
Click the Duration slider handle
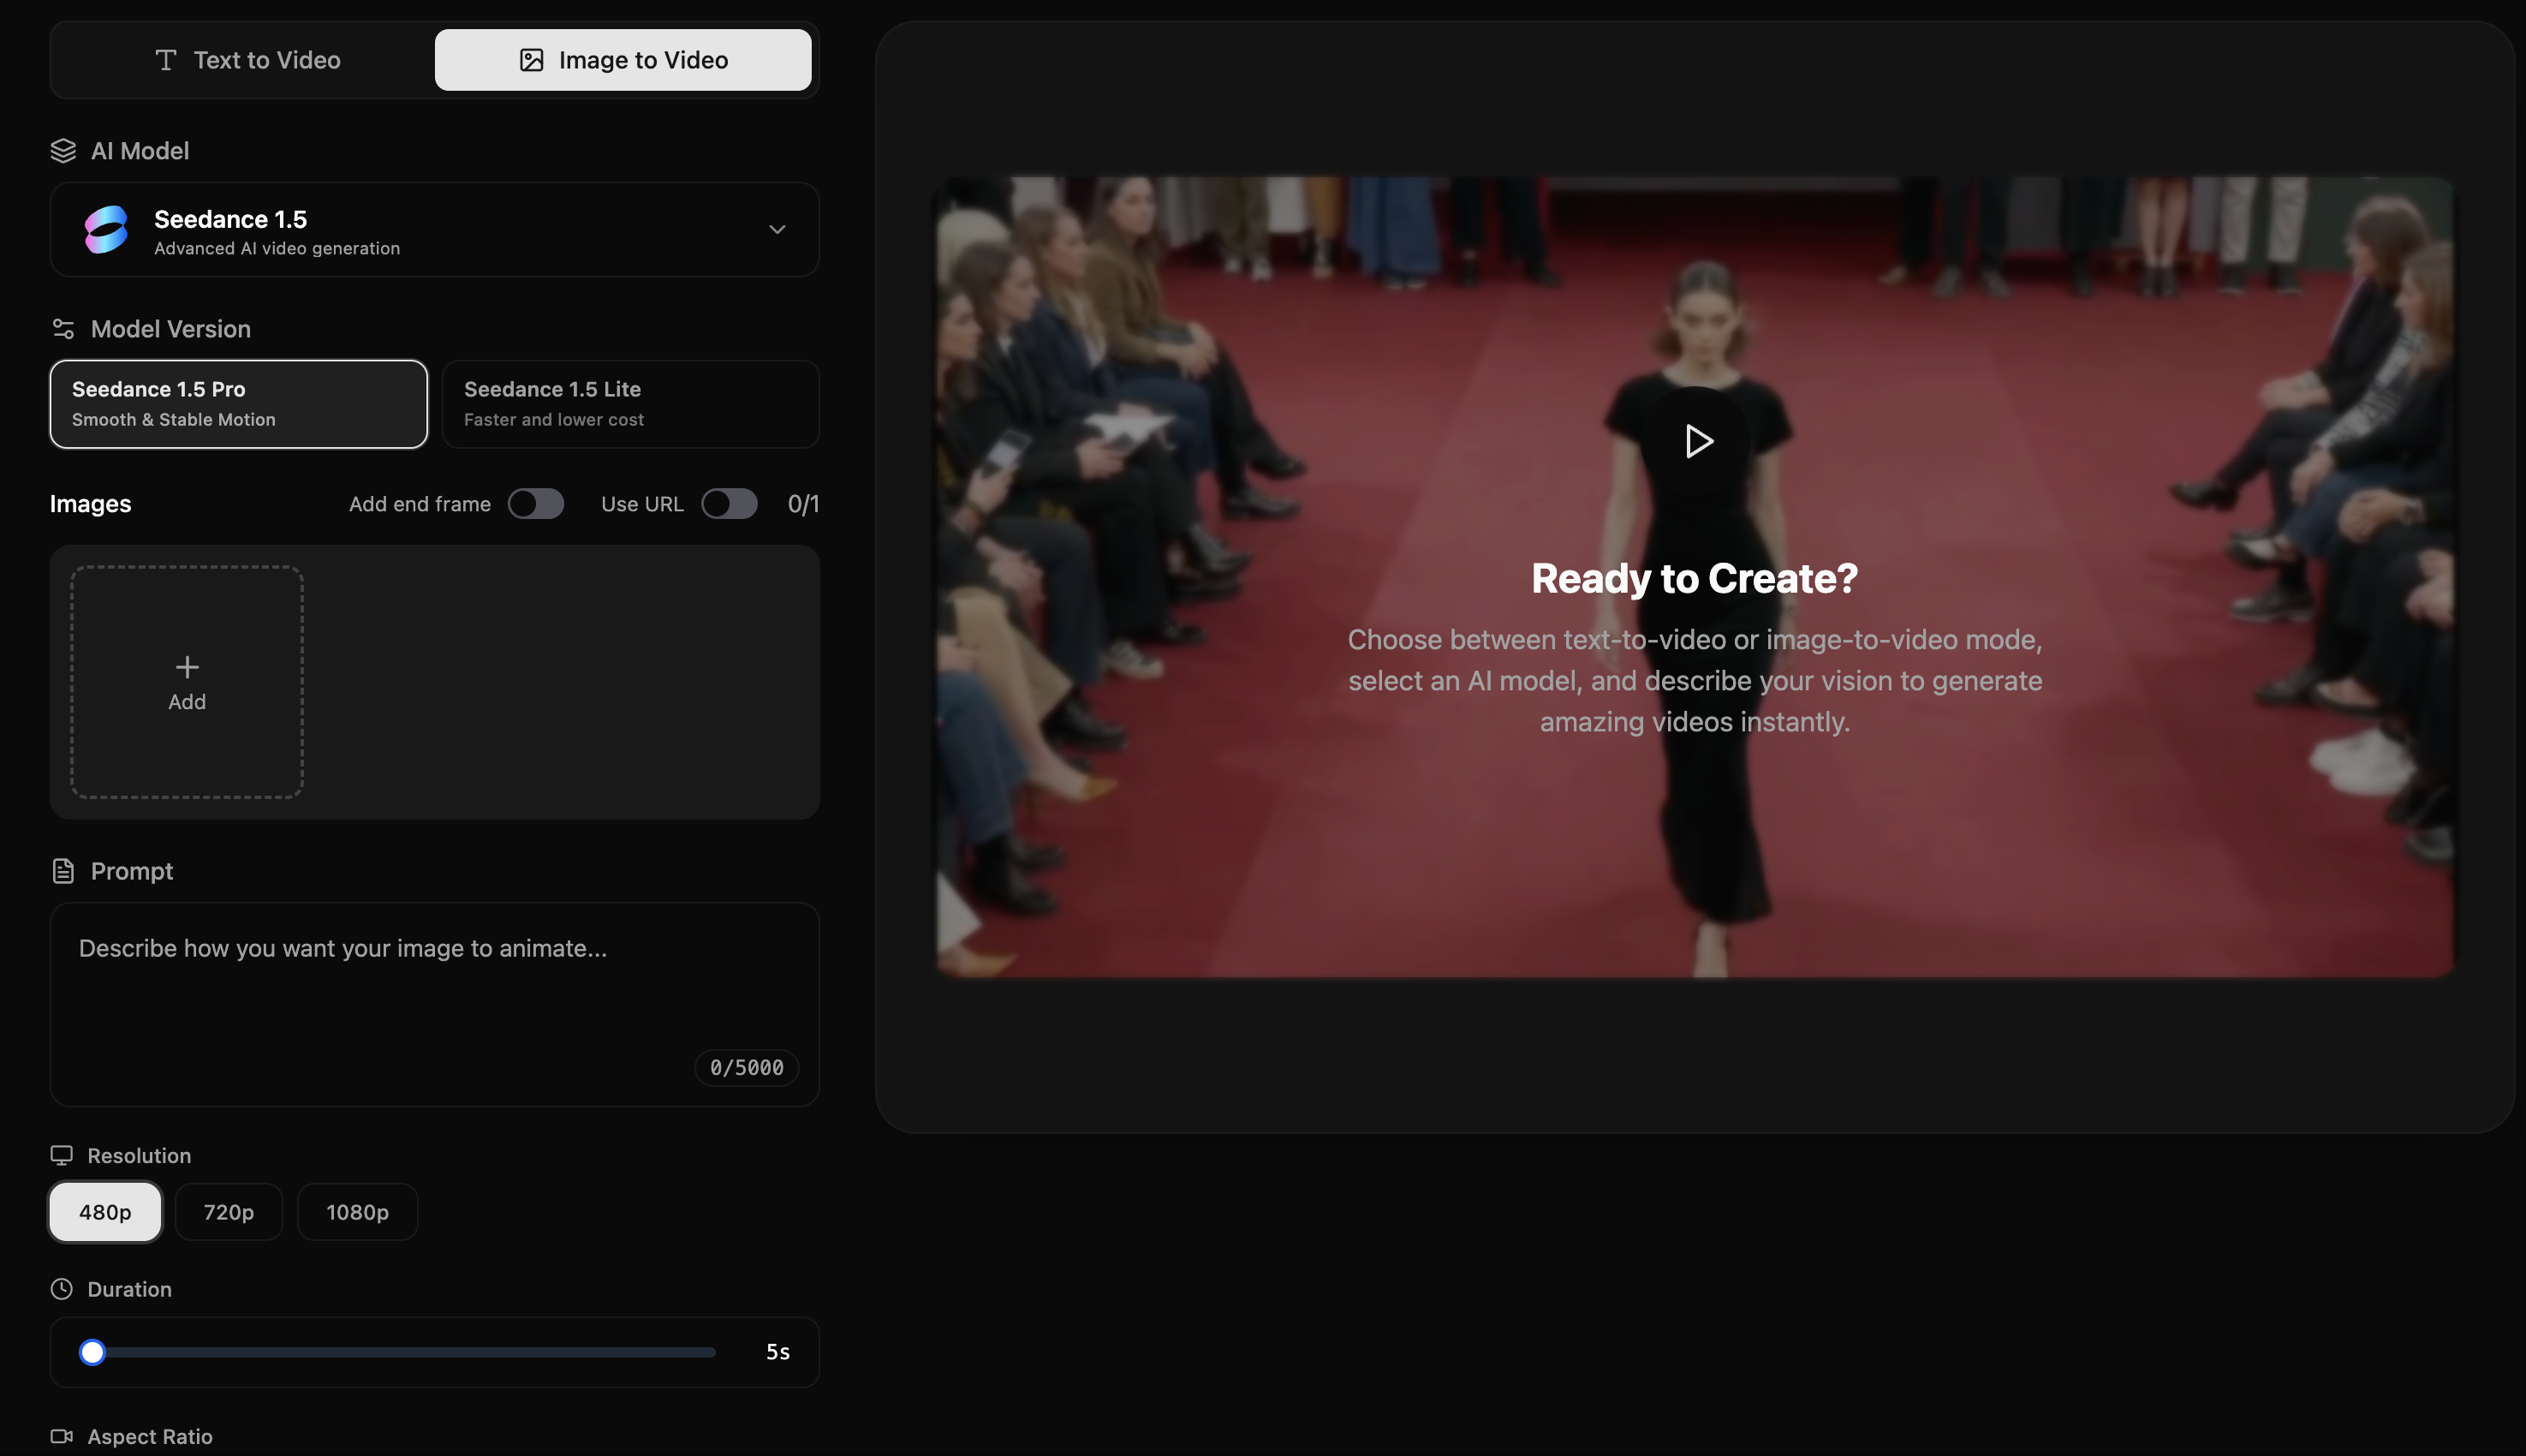[x=92, y=1352]
